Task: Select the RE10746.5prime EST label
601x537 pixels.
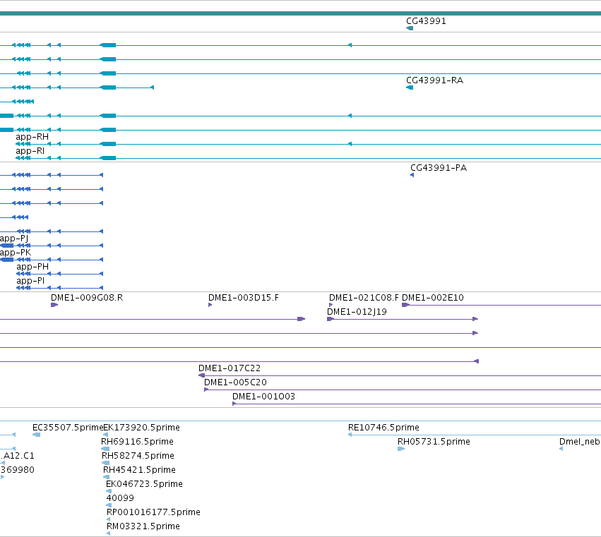Action: [x=383, y=428]
